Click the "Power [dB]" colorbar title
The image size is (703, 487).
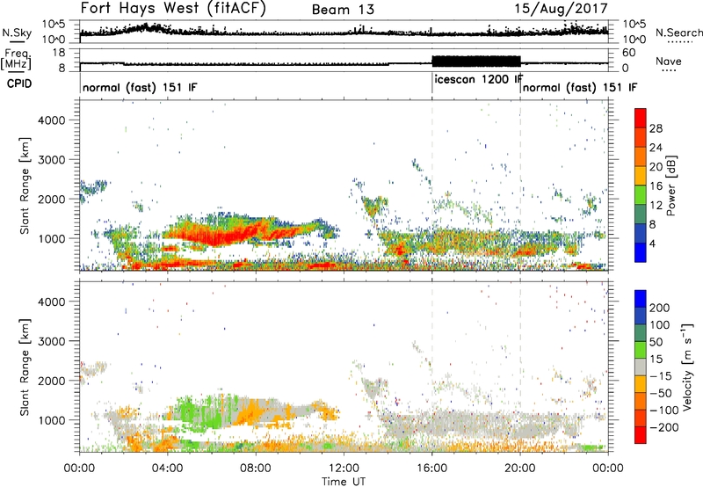(x=670, y=185)
